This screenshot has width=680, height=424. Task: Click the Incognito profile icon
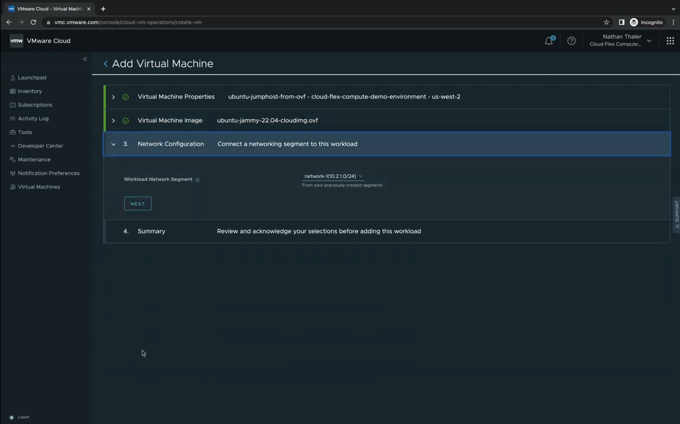click(x=634, y=22)
